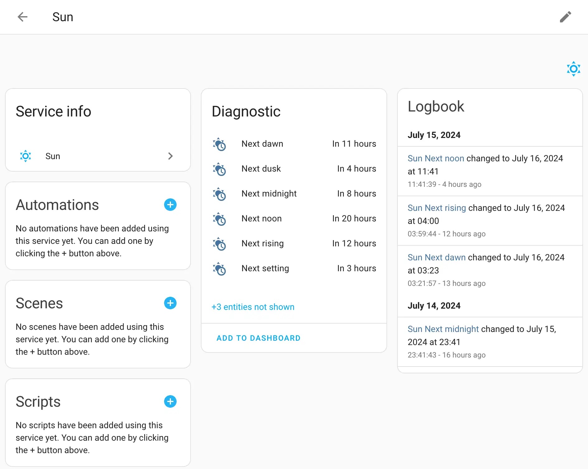Viewport: 588px width, 469px height.
Task: Click the Scripts card heading
Action: coord(38,402)
